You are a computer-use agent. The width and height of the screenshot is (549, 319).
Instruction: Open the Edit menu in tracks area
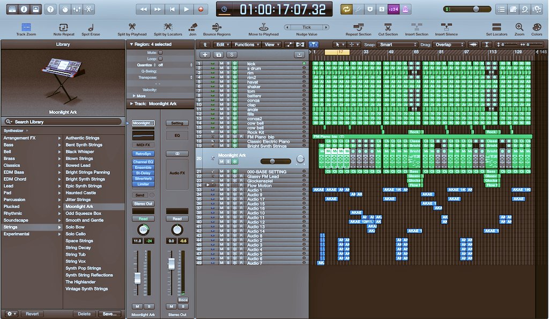pos(222,44)
